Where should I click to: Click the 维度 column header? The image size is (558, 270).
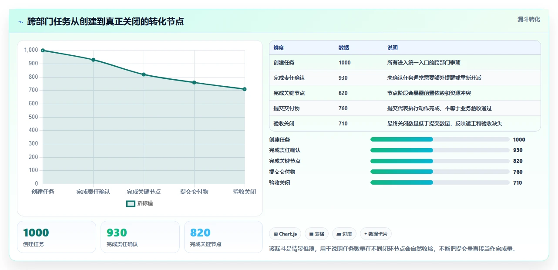(279, 48)
